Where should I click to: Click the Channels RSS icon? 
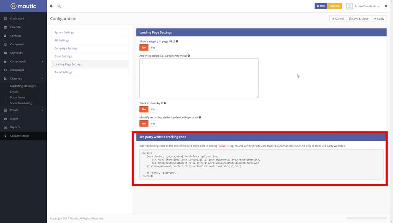5,79
